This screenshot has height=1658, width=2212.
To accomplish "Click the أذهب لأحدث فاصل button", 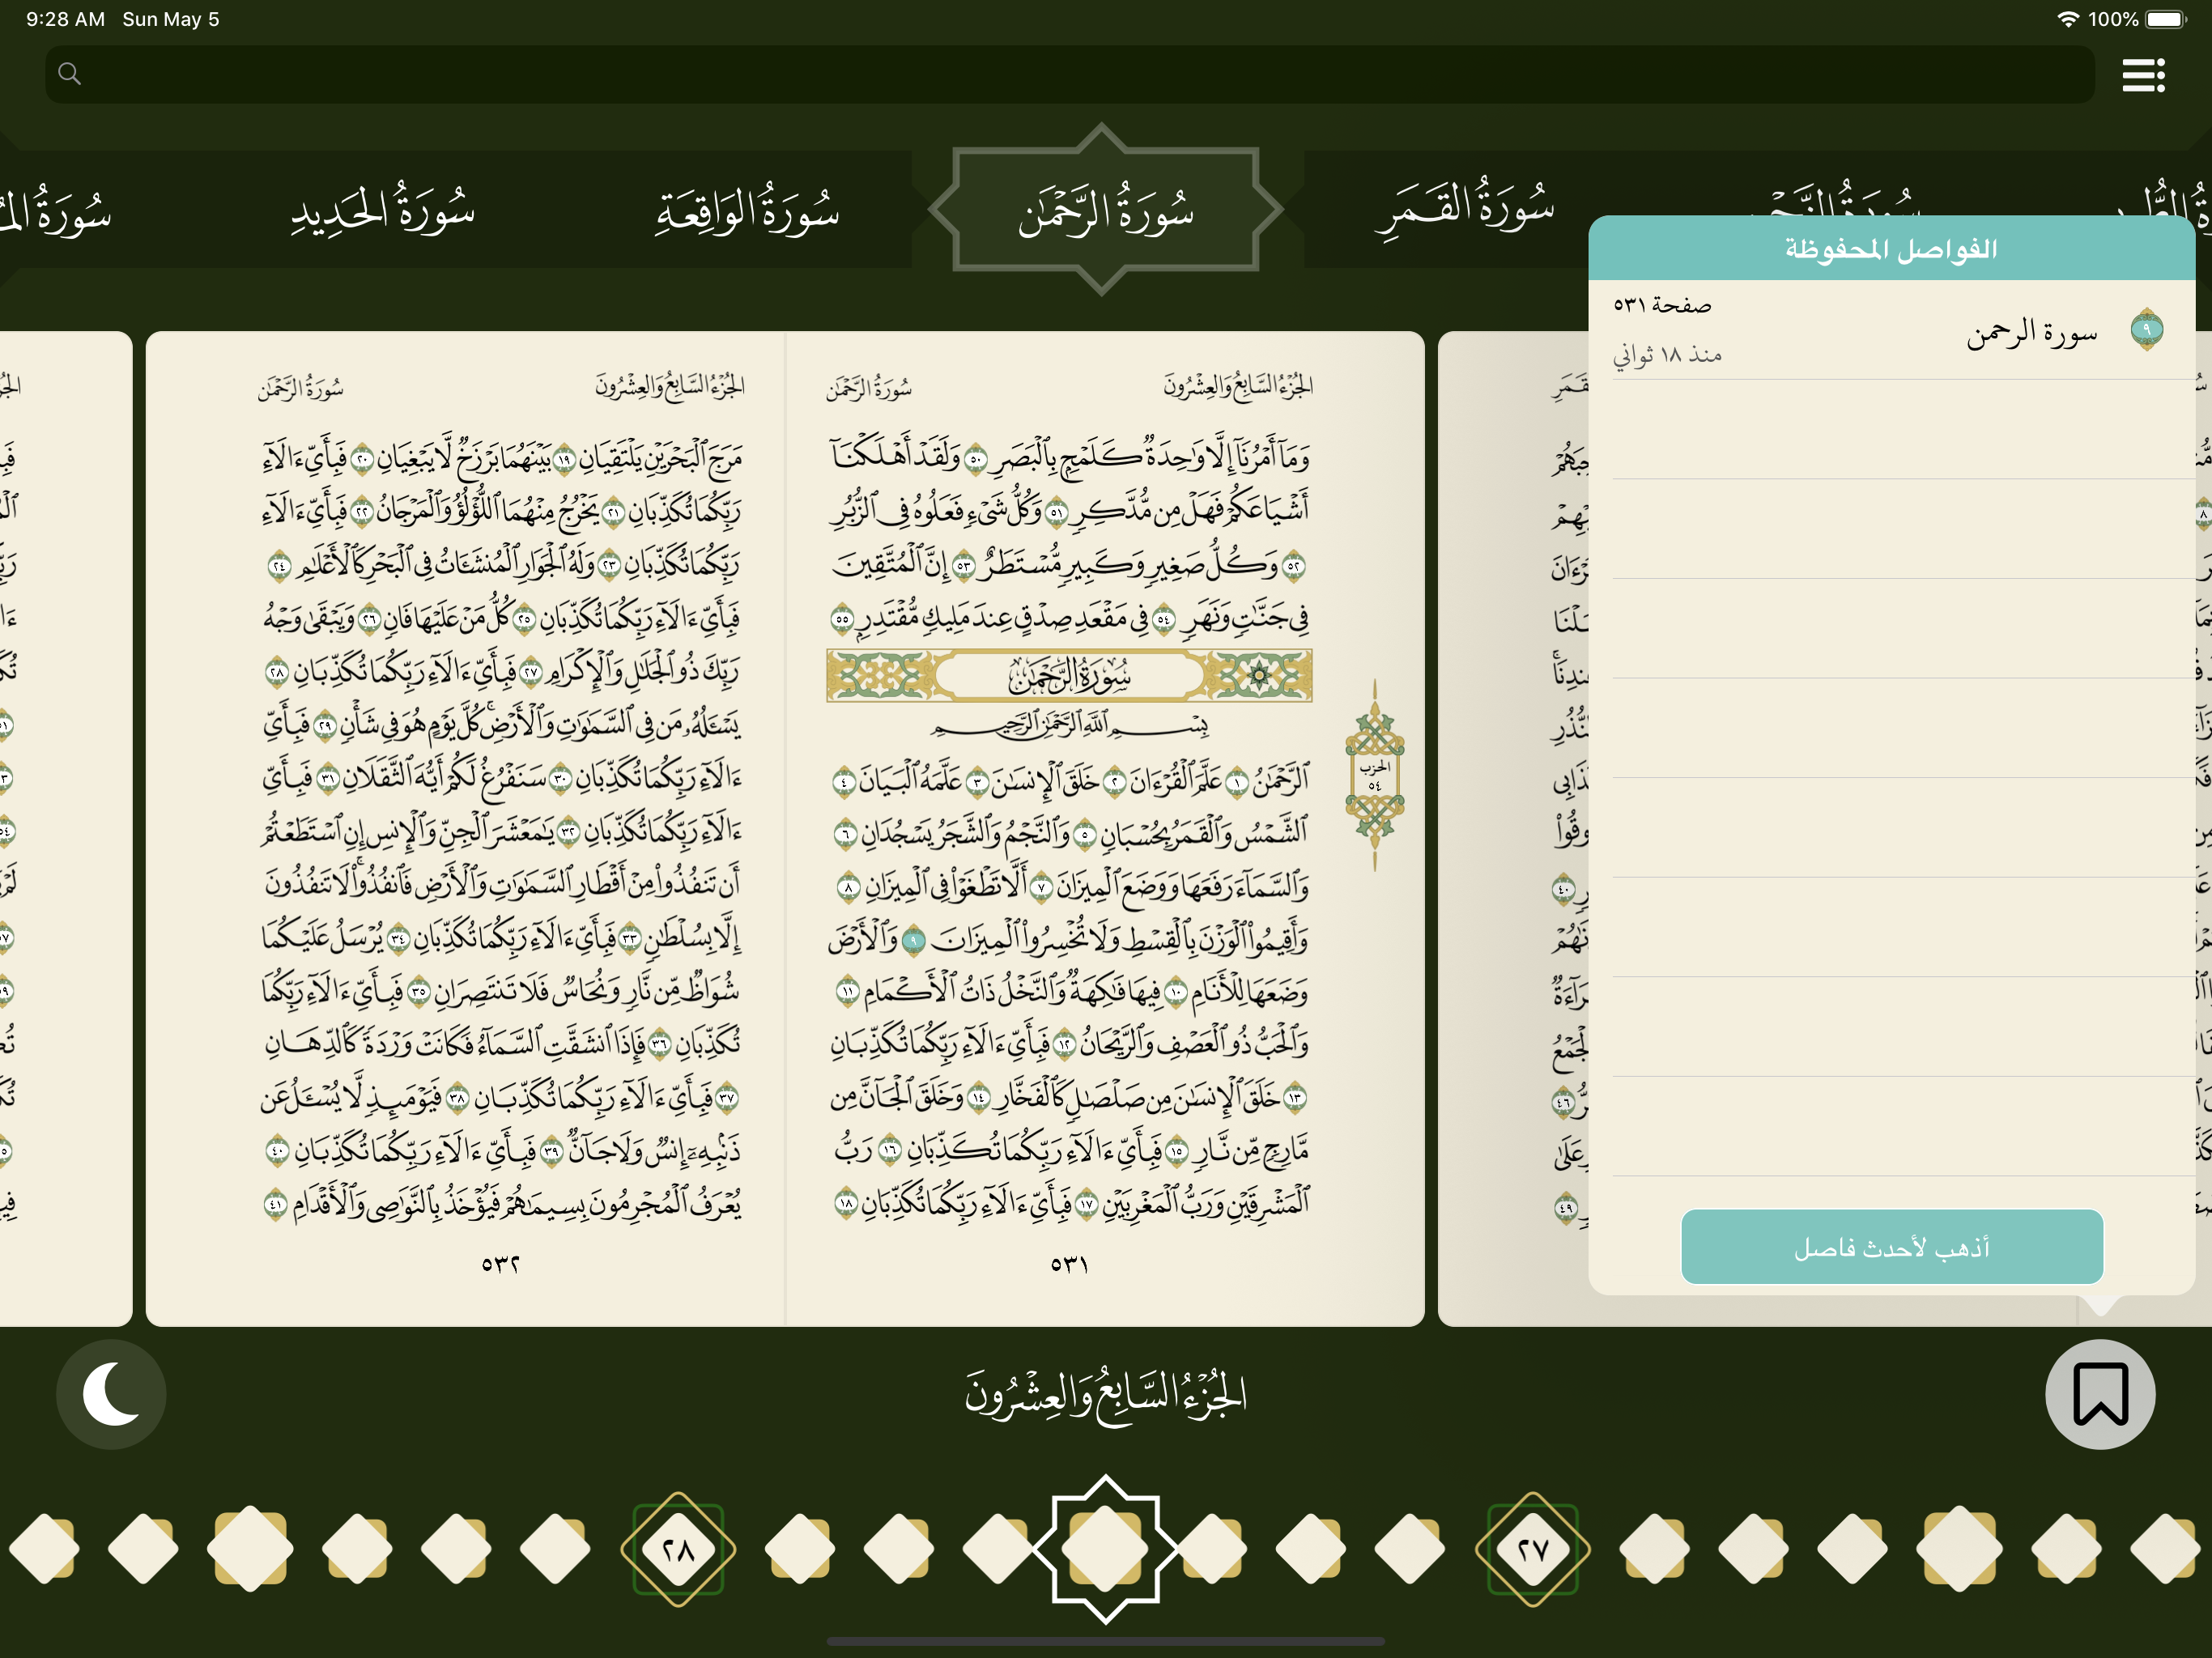I will (1892, 1246).
